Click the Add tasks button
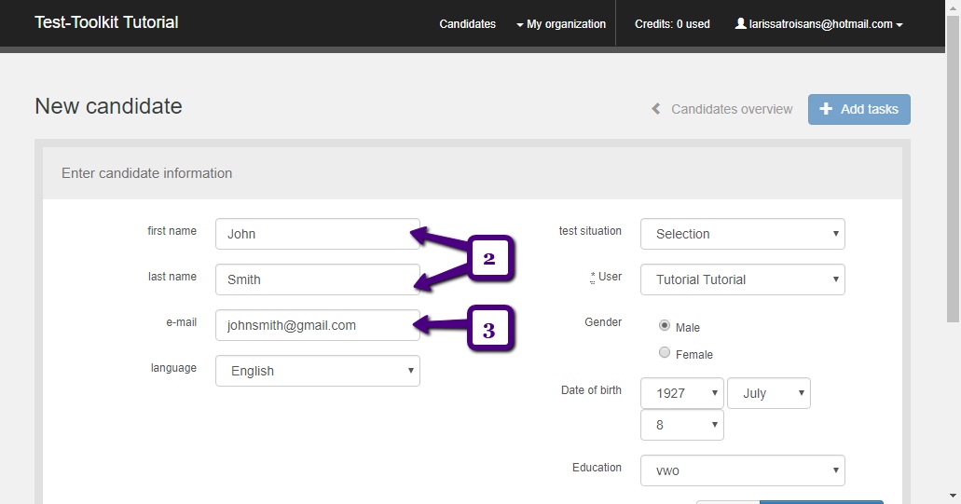The height and width of the screenshot is (504, 961). pos(859,109)
